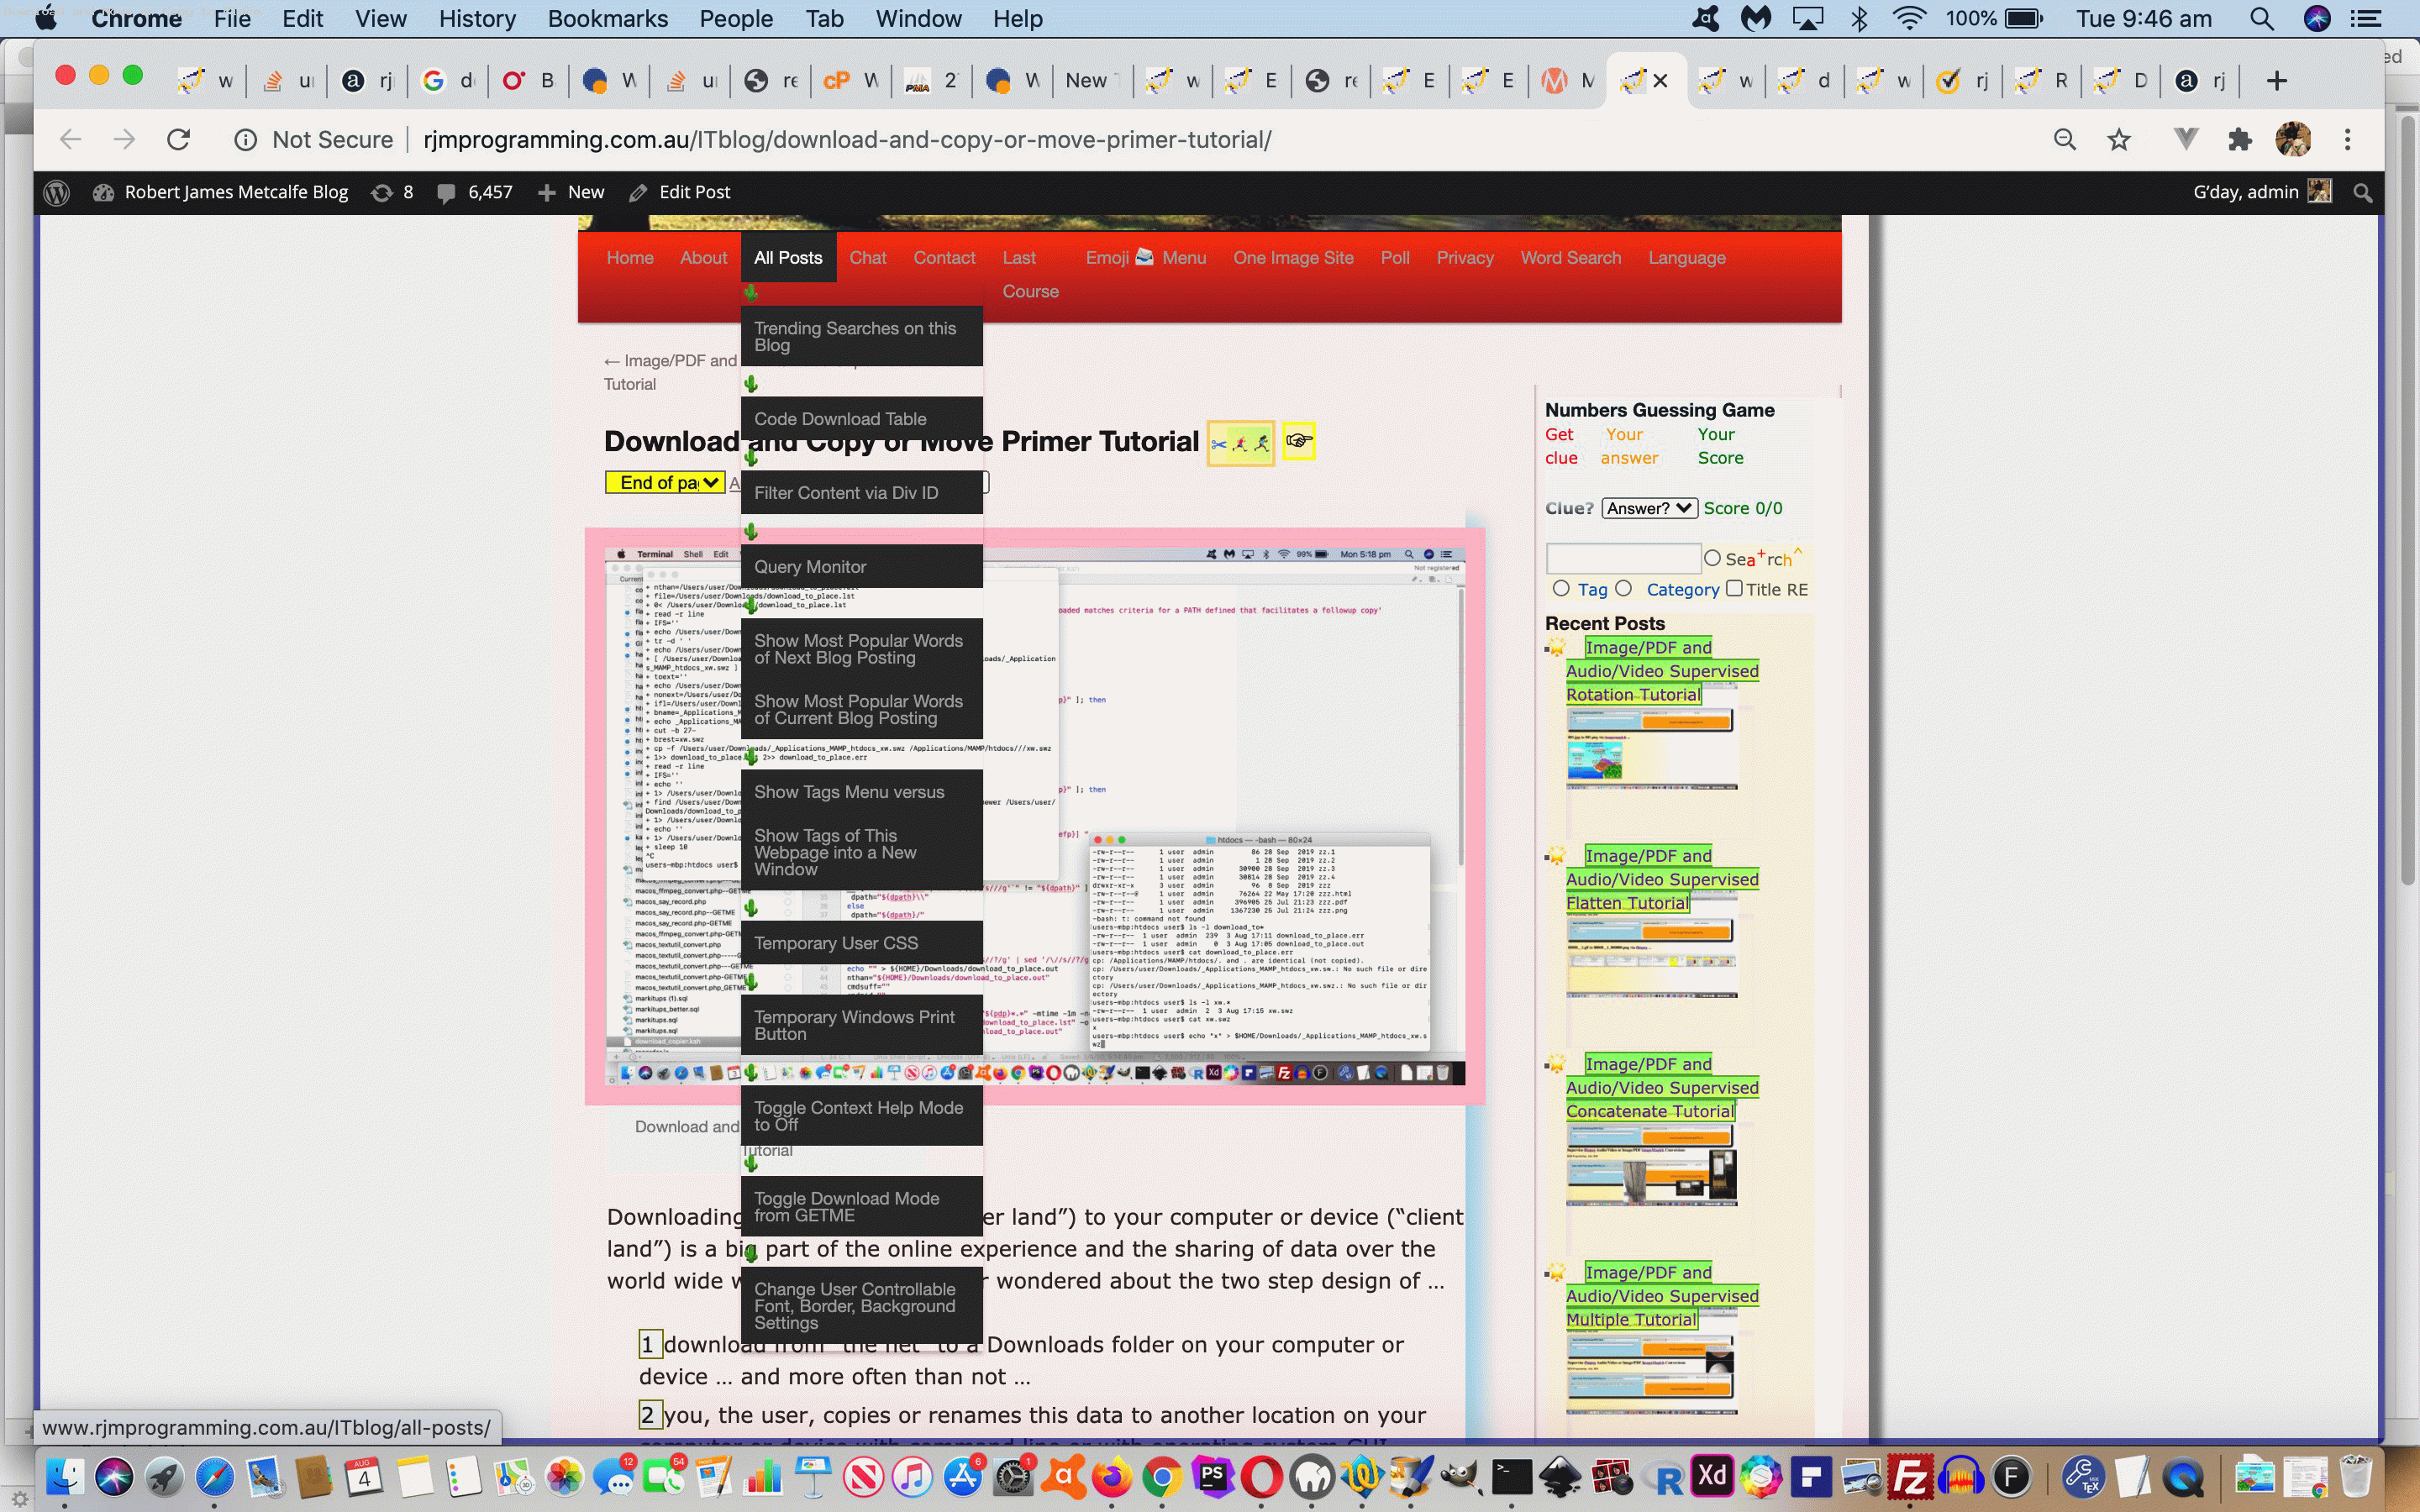Open the Word Search navigation link
Viewport: 2420px width, 1512px height.
[x=1570, y=258]
